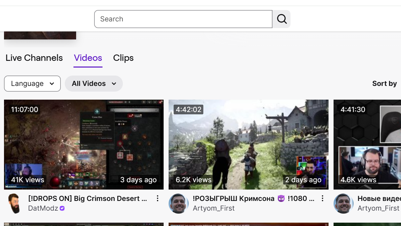Open options menu for РОЗЫГРЫШ Кримсона video
The image size is (401, 226).
(323, 199)
